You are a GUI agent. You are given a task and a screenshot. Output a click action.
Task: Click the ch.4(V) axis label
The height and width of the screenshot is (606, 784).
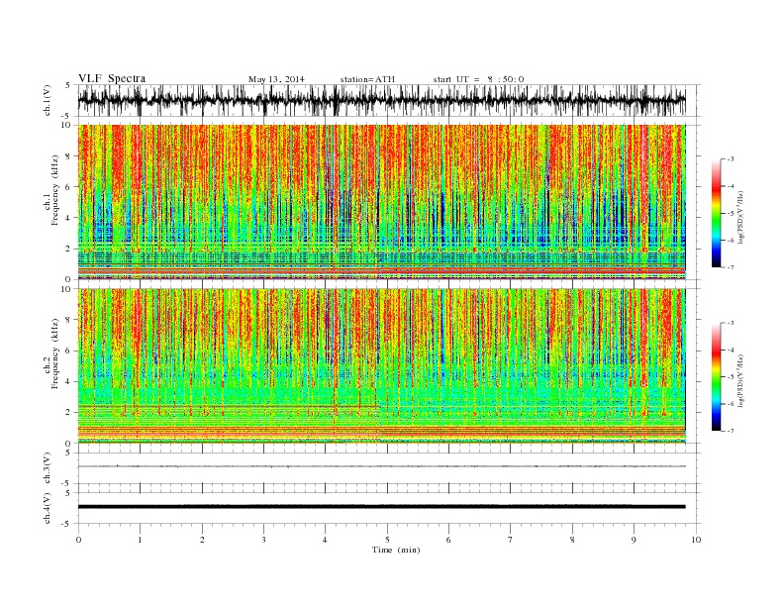(x=47, y=509)
